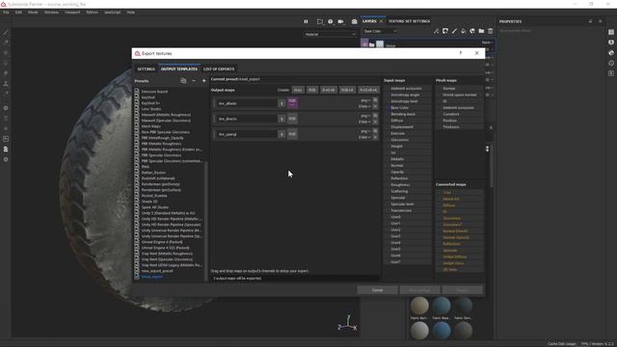The height and width of the screenshot is (347, 617).
Task: Select the first Fabric material thumbnail
Action: (419, 306)
